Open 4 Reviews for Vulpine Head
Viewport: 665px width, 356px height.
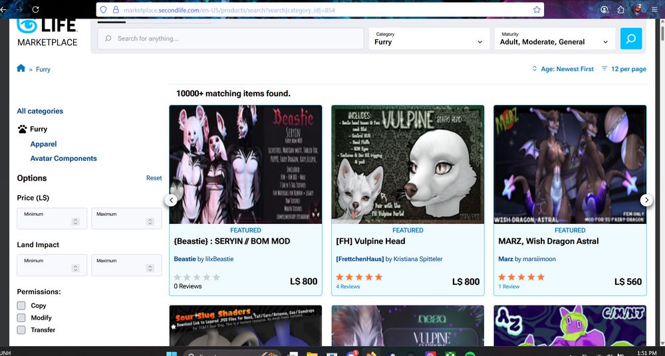coord(348,286)
